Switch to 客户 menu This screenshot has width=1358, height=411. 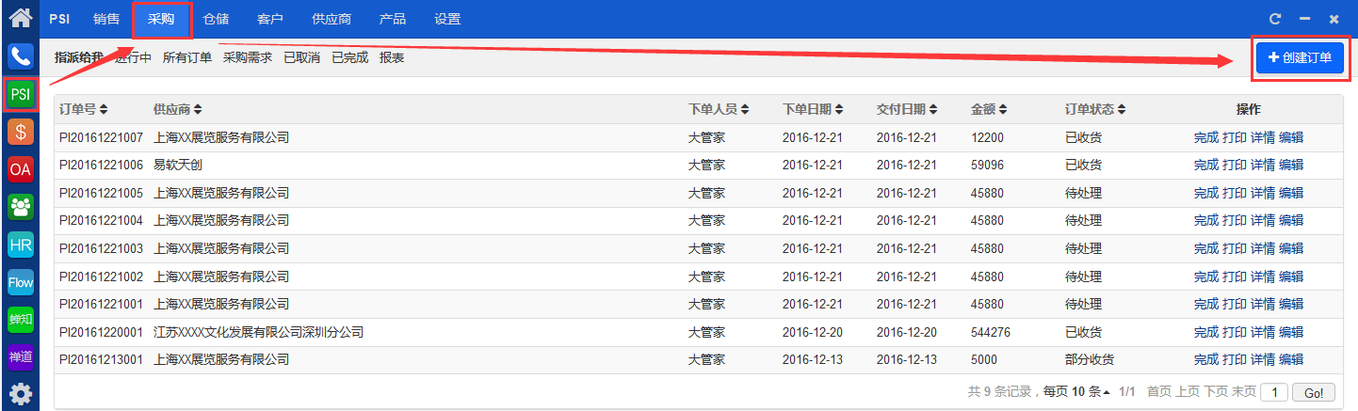click(270, 19)
